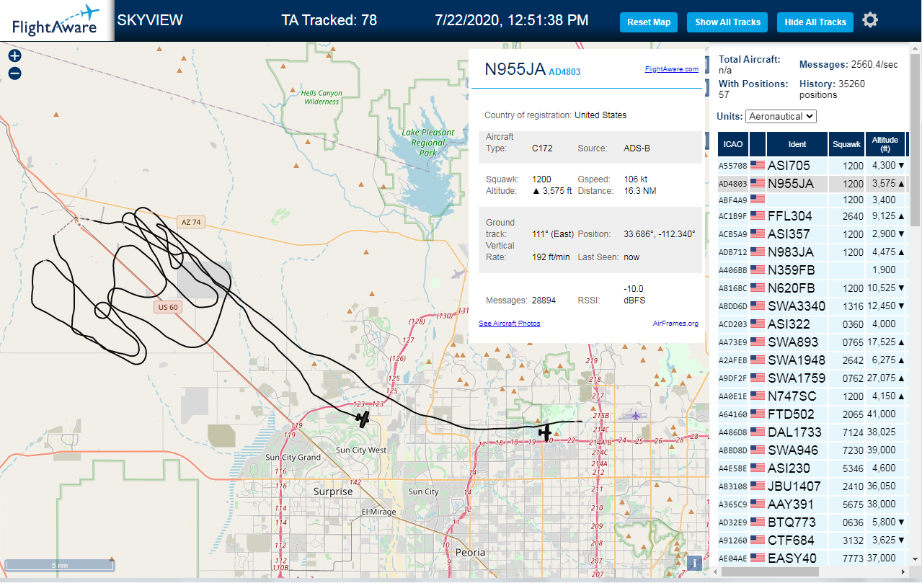Click US flag in SWA3340 row

(x=758, y=306)
